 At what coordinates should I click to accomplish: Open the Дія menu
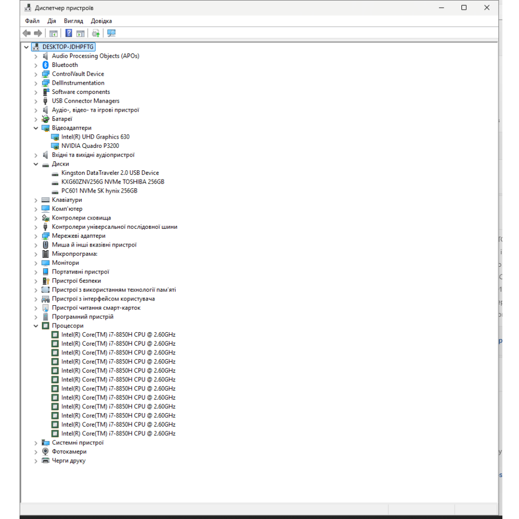(51, 21)
